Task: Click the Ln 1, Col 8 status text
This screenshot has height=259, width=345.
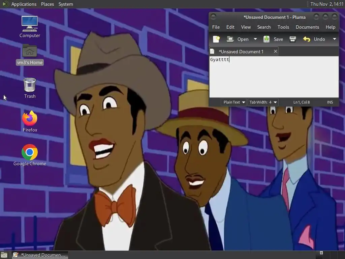Action: pos(302,102)
